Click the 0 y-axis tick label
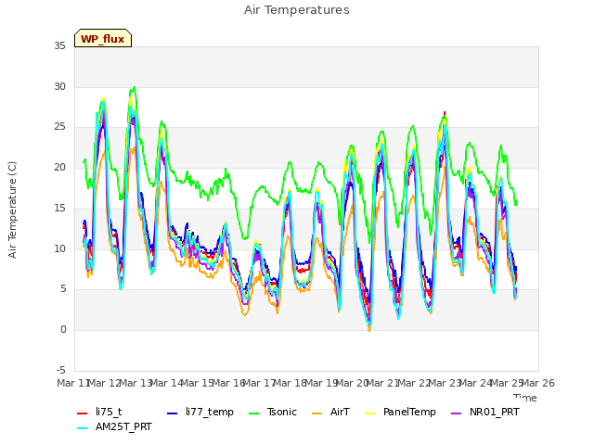This screenshot has height=445, width=594. (63, 330)
